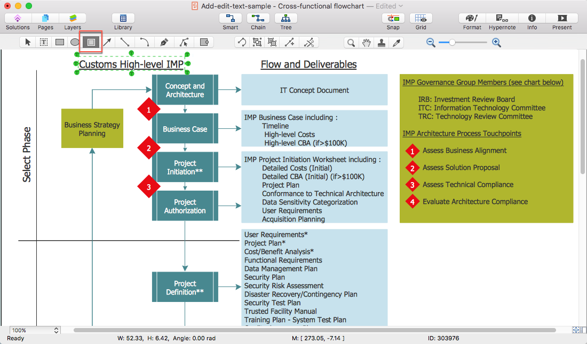Open the document title Edited dropdown chevron
The image size is (587, 344).
(401, 6)
